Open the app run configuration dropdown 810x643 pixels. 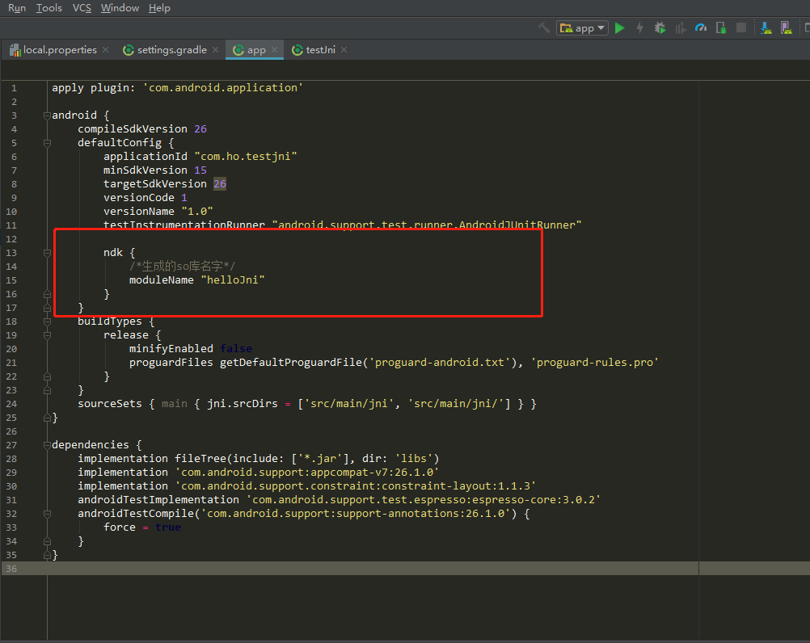[x=582, y=27]
